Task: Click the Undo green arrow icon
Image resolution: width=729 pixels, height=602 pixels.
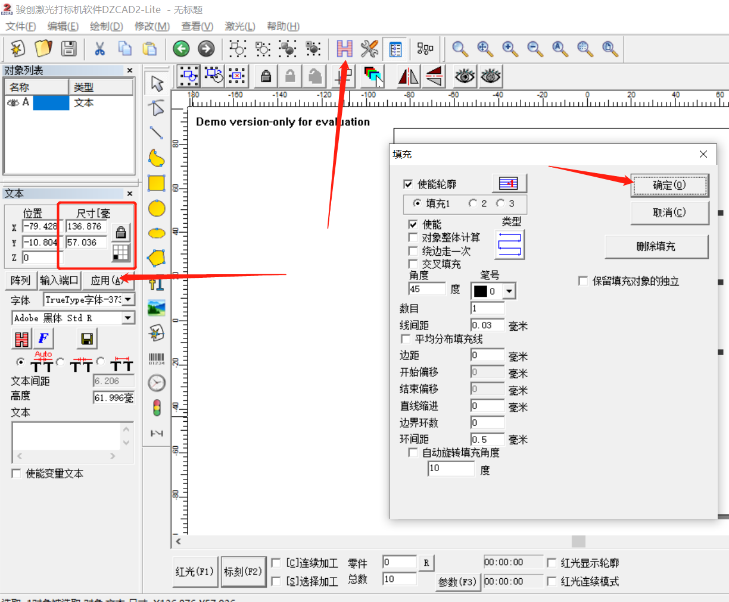Action: 181,49
